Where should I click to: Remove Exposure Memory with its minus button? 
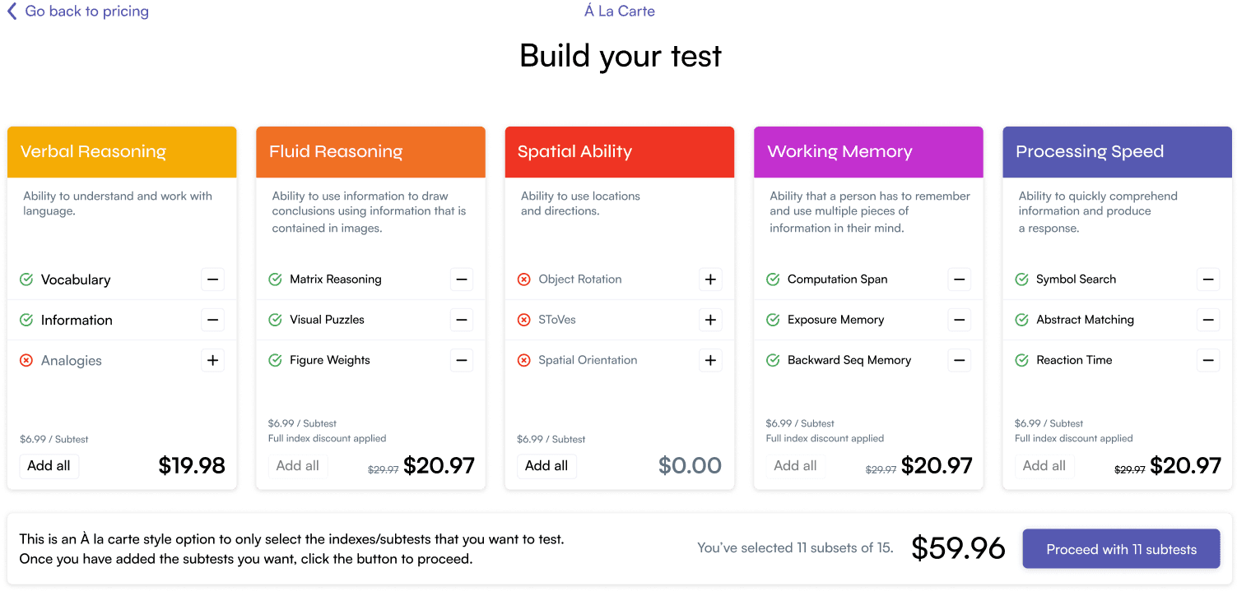[x=959, y=320]
